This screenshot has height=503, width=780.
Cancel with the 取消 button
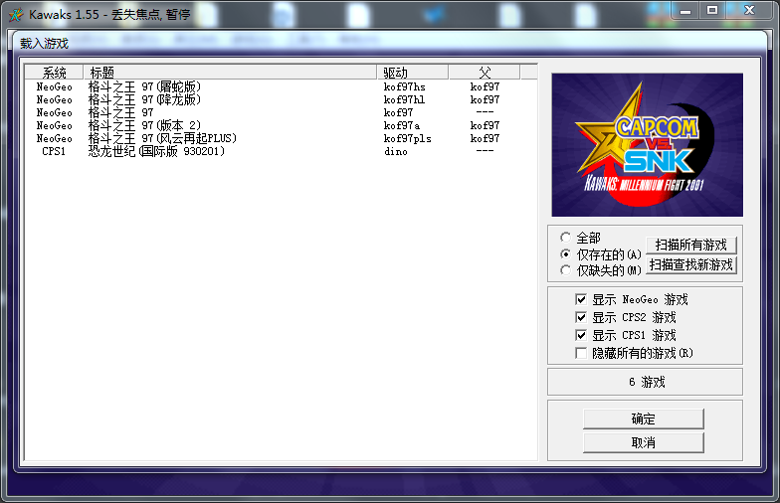[643, 442]
